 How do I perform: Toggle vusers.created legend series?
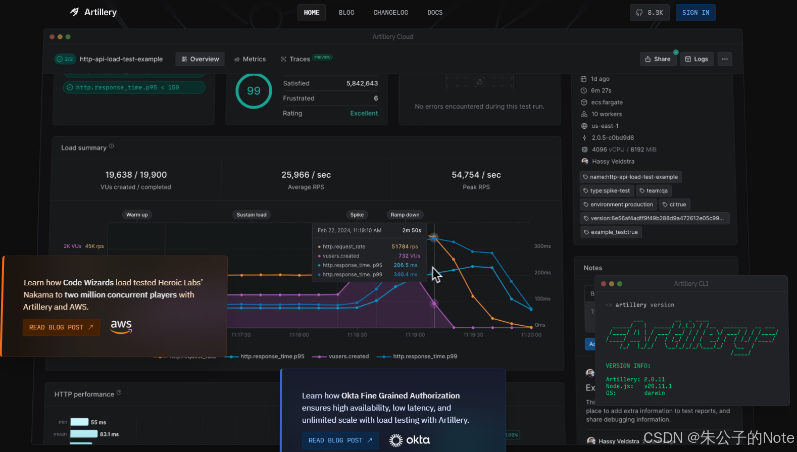tap(341, 357)
